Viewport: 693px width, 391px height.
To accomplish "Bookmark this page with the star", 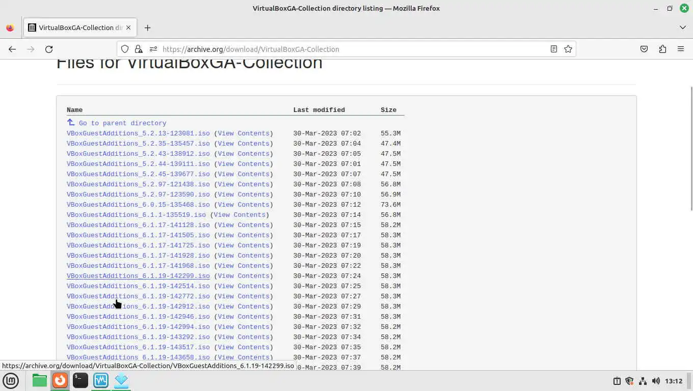I will 568,49.
